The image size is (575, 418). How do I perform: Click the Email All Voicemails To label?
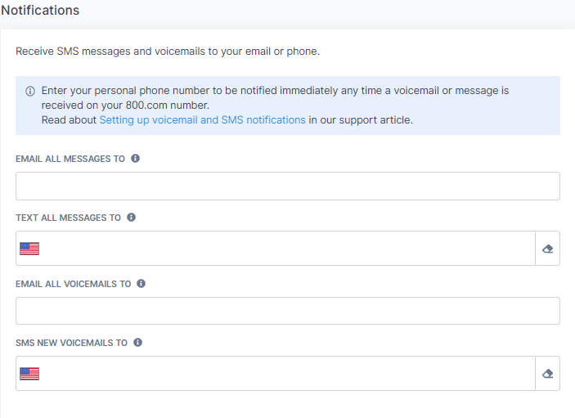point(74,284)
